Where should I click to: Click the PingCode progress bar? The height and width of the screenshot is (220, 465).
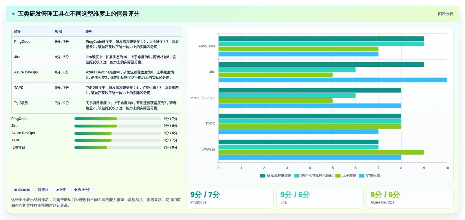(x=118, y=119)
